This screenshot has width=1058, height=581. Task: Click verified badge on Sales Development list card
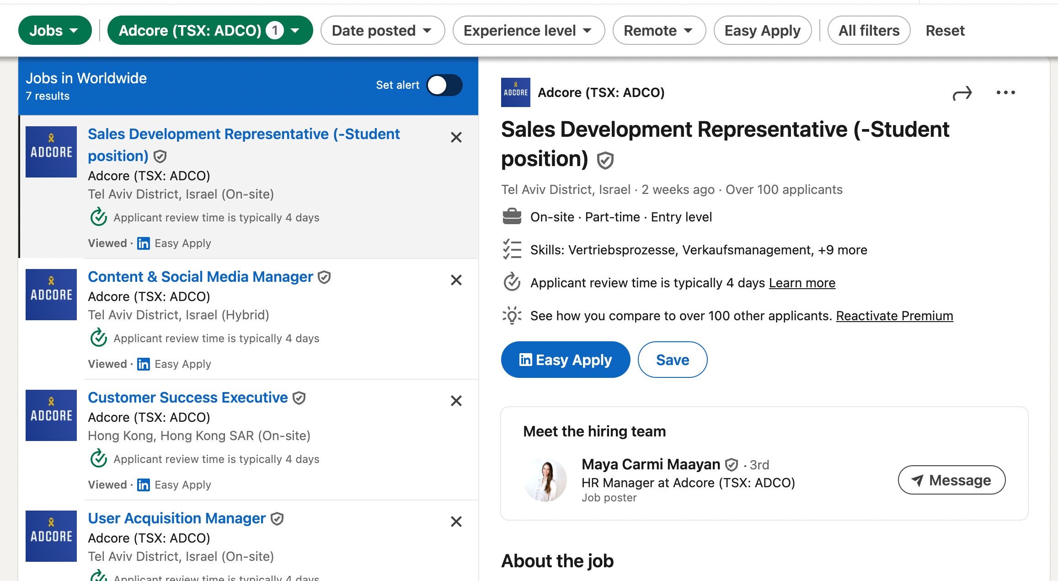pyautogui.click(x=160, y=156)
